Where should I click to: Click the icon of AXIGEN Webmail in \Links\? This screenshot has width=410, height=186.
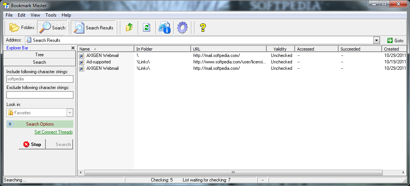(82, 68)
